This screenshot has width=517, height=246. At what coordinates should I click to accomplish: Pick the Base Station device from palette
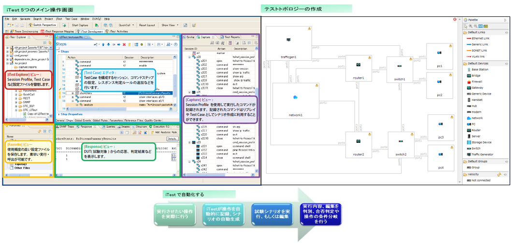(x=477, y=69)
